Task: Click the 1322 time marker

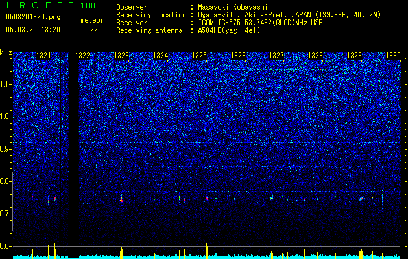Action: (x=83, y=56)
